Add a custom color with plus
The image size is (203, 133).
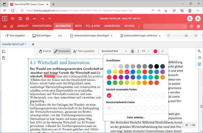click(x=109, y=108)
